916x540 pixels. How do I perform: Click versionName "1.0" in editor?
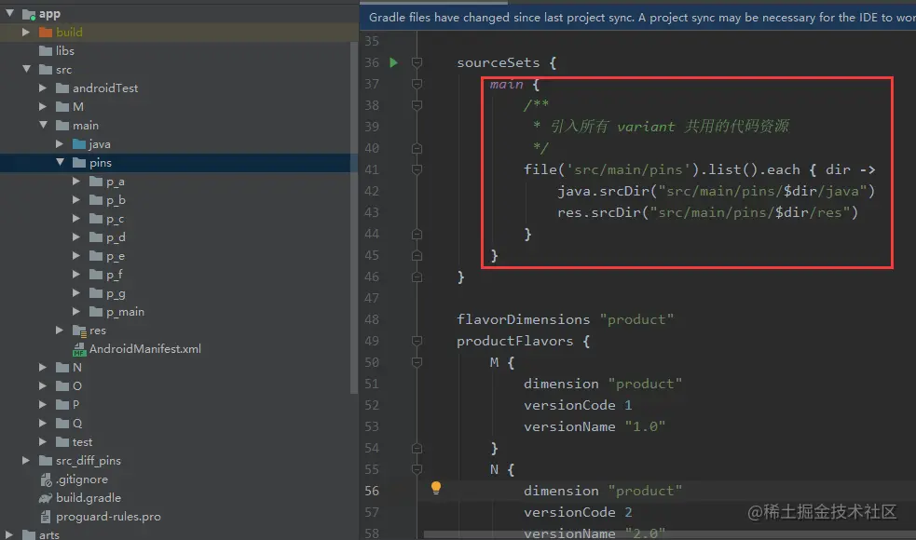pyautogui.click(x=595, y=426)
